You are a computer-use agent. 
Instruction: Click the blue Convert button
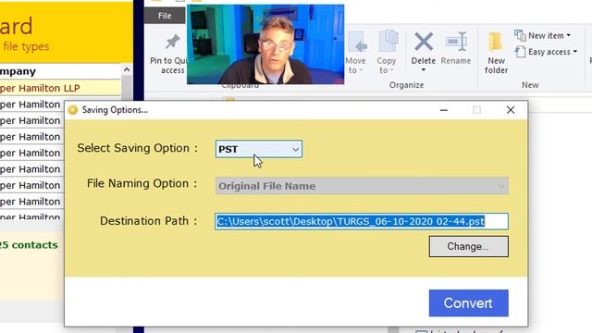pos(469,302)
